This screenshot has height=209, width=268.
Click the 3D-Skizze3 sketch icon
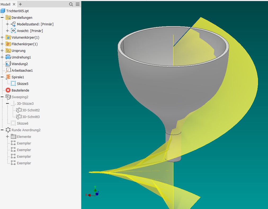13,103
